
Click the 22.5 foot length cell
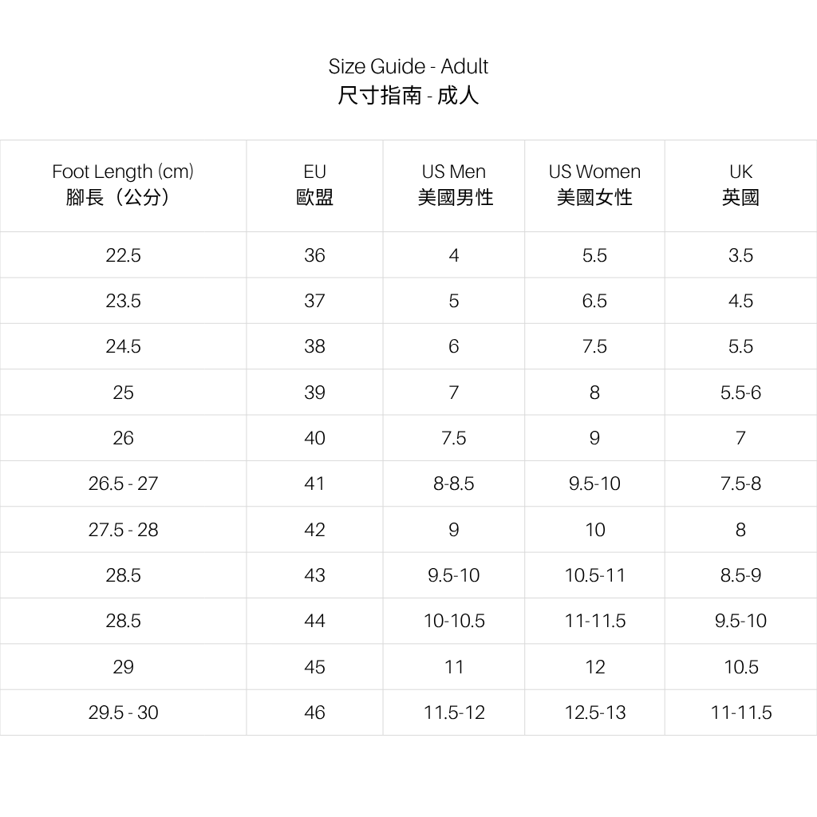[x=123, y=255]
